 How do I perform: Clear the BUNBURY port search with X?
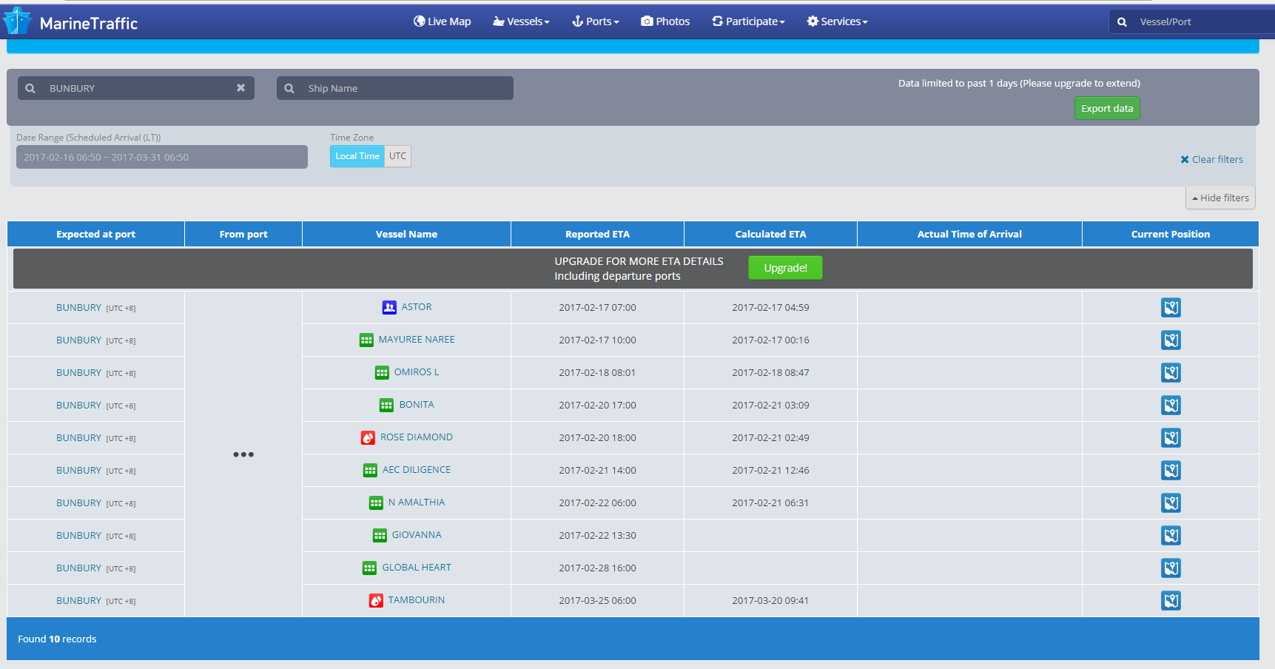[x=240, y=87]
